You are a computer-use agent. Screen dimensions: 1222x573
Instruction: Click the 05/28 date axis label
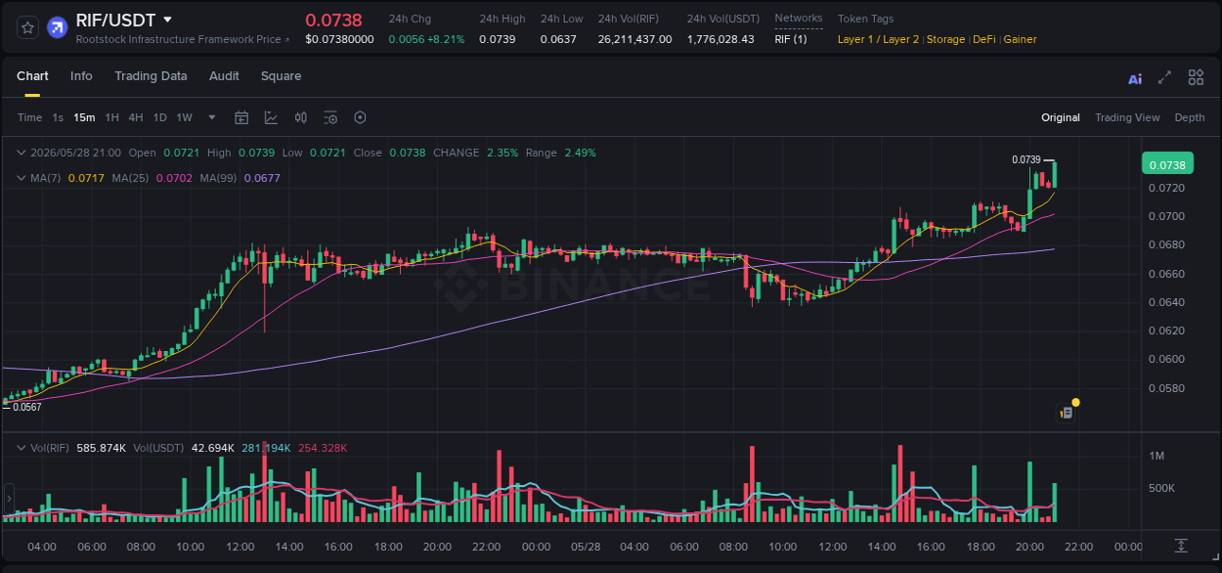(x=585, y=546)
